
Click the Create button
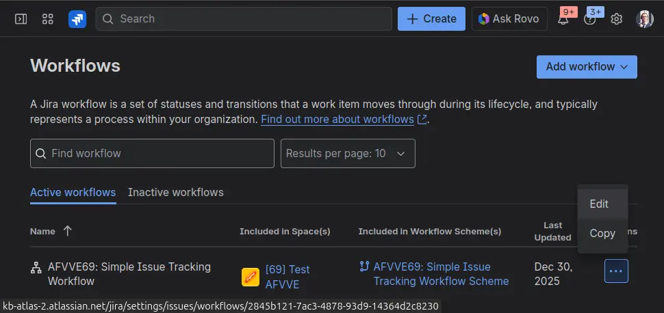click(x=431, y=19)
